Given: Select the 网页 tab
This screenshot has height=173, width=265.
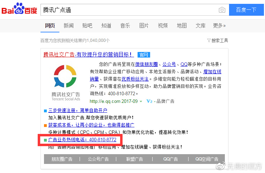Looking at the screenshot, I should click(x=50, y=26).
